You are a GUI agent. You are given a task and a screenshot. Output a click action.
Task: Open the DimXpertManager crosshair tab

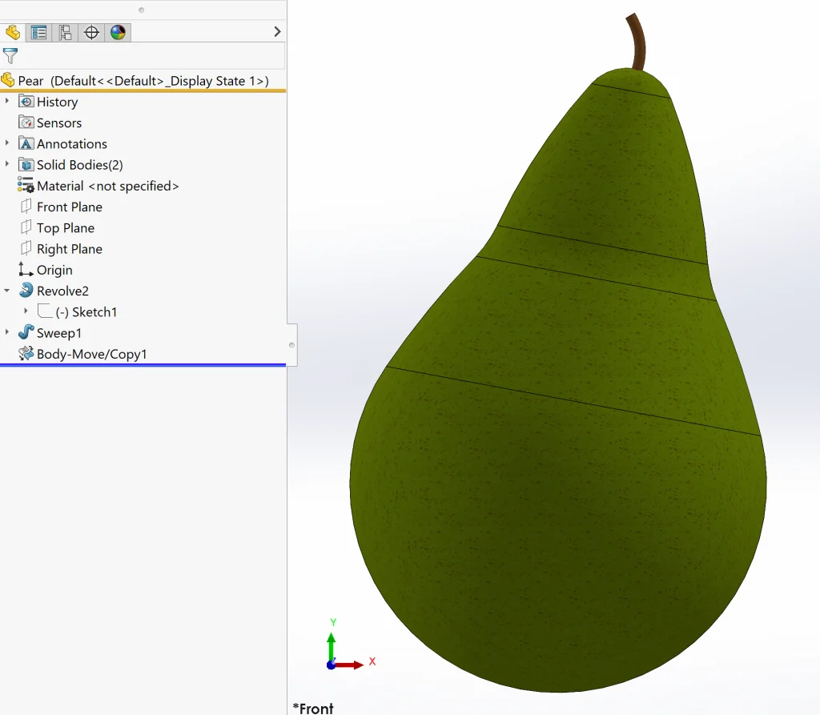(91, 32)
